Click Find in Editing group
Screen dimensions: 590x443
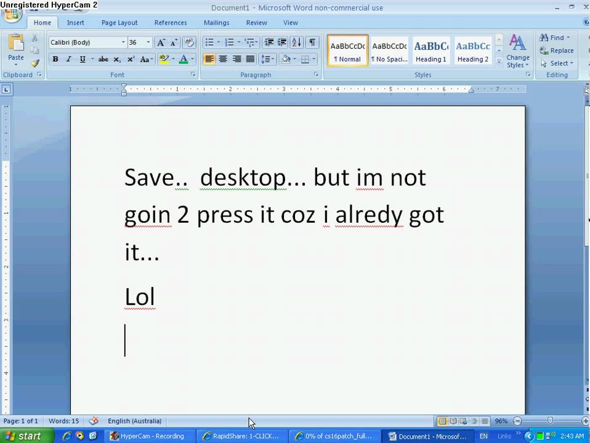point(555,38)
